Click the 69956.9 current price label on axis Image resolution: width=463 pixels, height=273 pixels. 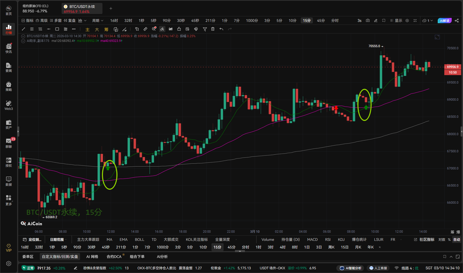tap(452, 67)
